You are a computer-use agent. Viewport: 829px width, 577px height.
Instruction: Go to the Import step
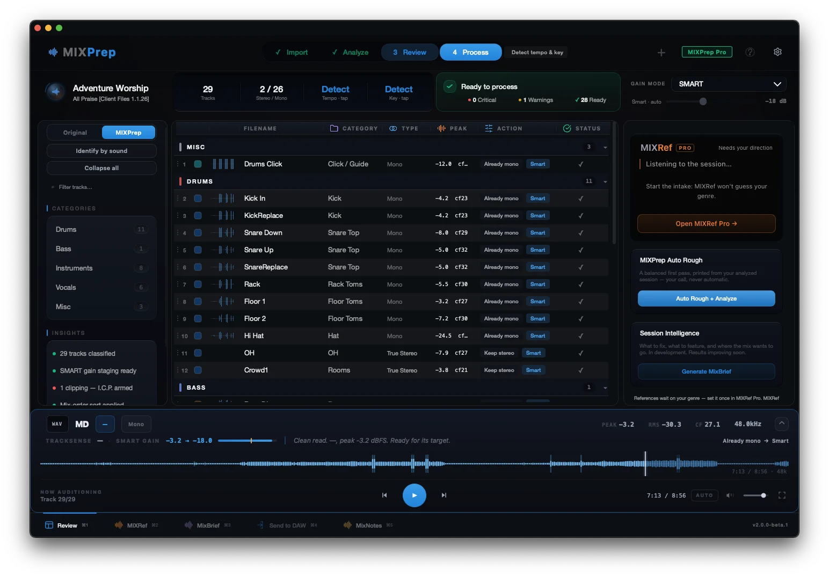tap(292, 53)
